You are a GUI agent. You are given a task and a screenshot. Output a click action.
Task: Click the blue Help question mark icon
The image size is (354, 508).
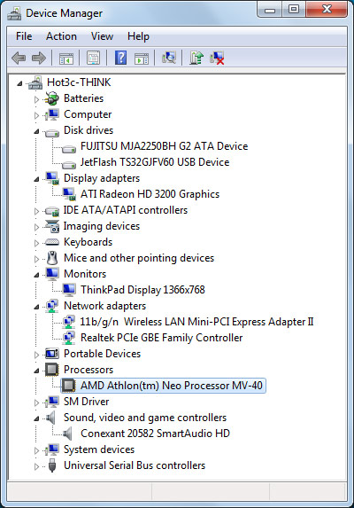(x=120, y=58)
